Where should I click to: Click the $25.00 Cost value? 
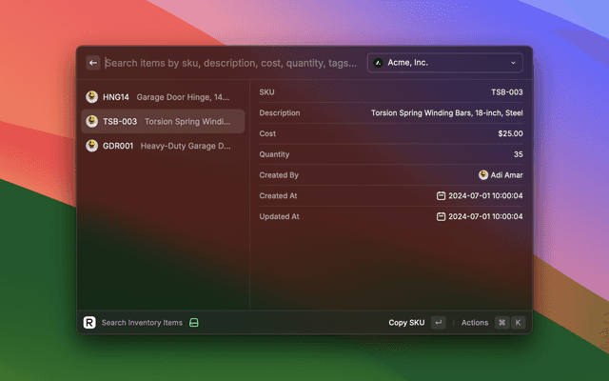point(510,133)
